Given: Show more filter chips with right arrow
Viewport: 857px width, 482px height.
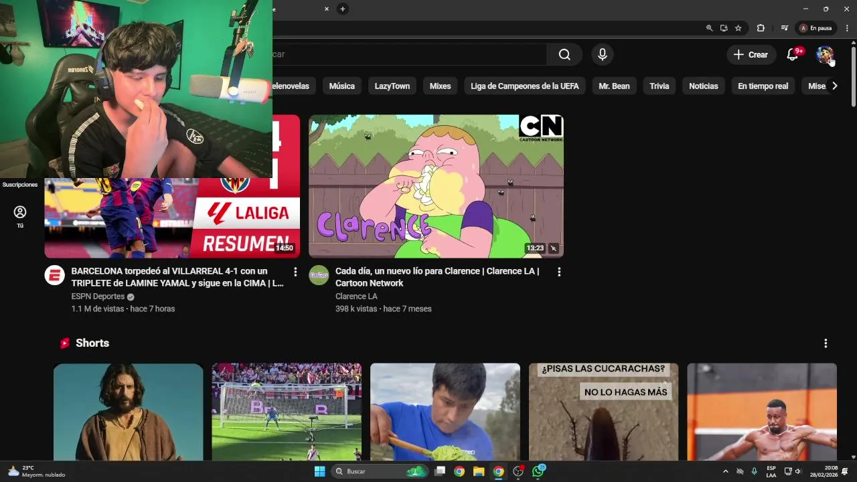Looking at the screenshot, I should click(x=834, y=86).
